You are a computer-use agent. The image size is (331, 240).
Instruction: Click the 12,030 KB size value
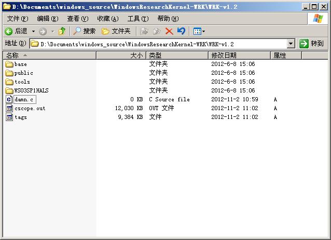[x=129, y=108]
